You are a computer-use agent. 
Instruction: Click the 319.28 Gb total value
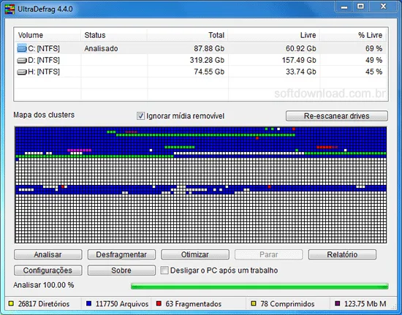pyautogui.click(x=207, y=60)
